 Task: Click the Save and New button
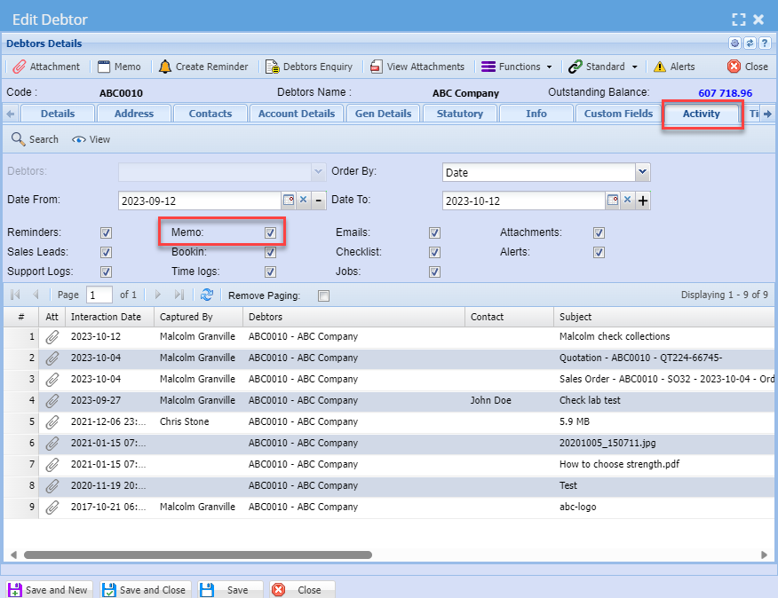click(x=49, y=589)
